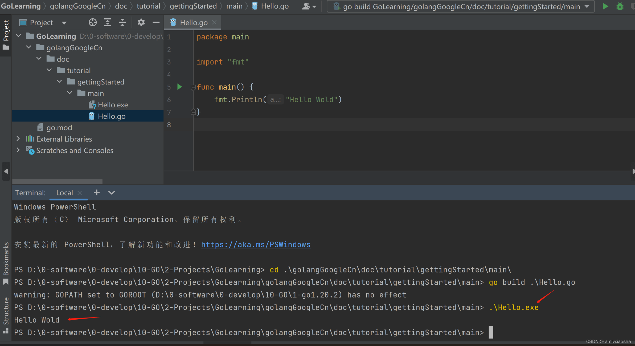Collapse the tutorial folder
635x346 pixels.
(50, 70)
